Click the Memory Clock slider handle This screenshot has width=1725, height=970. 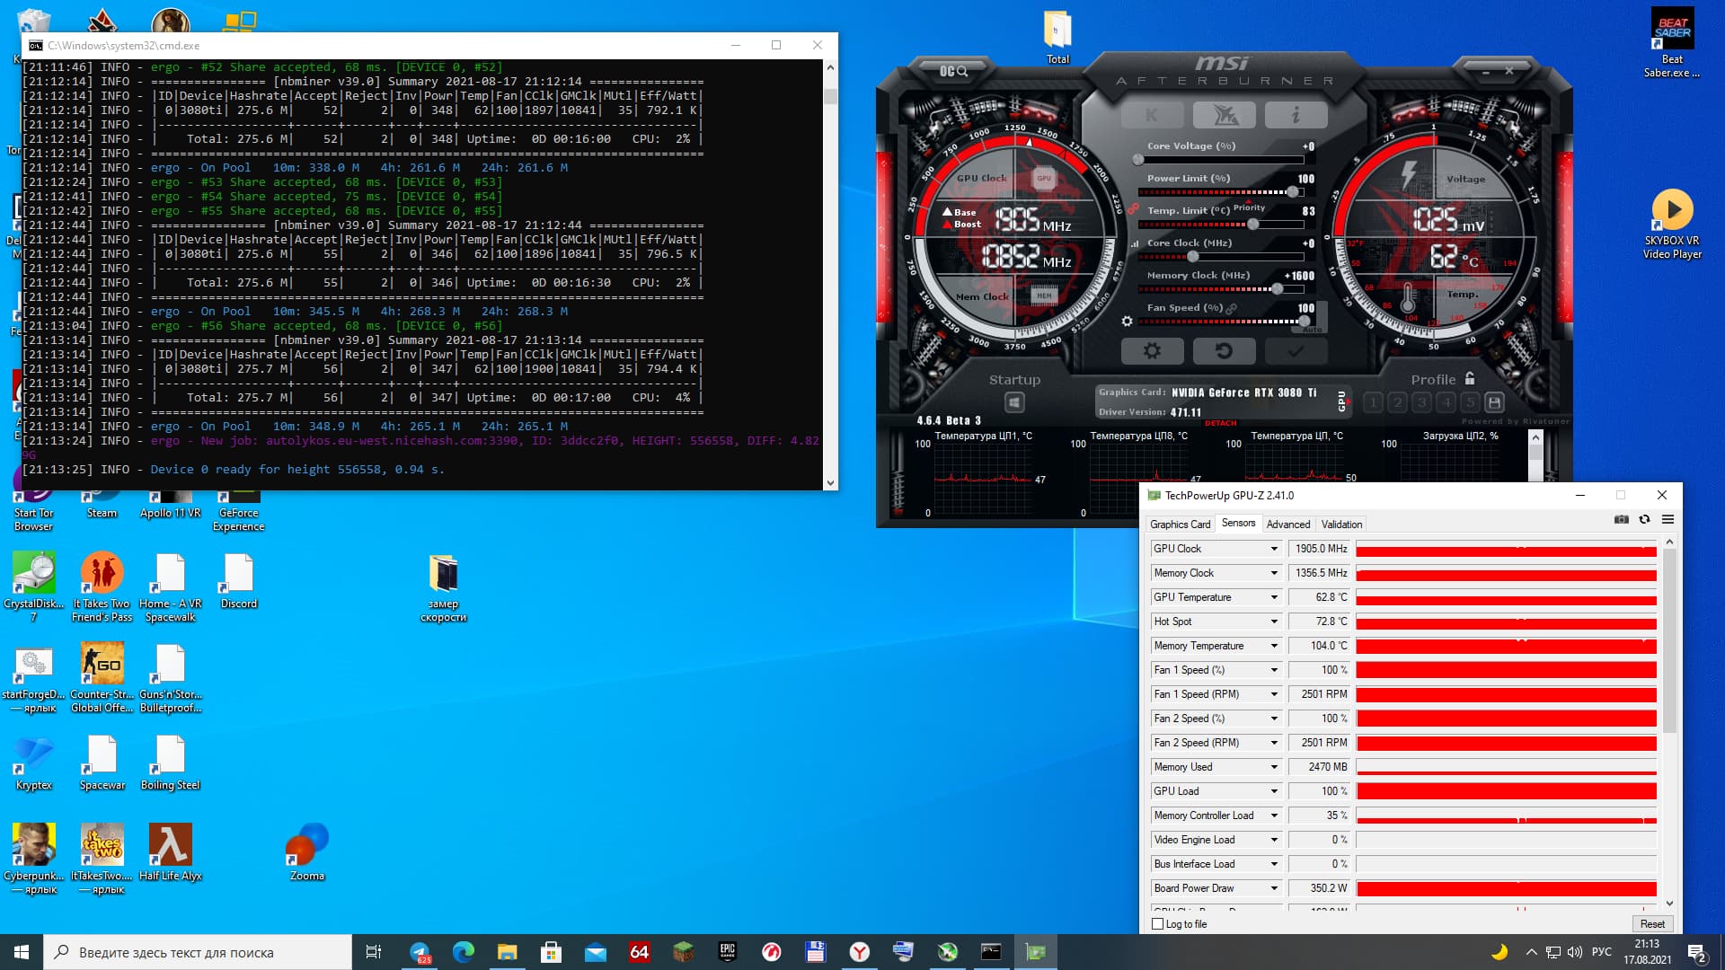(1278, 289)
